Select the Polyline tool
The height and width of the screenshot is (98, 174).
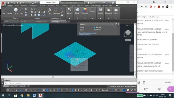[9, 11]
